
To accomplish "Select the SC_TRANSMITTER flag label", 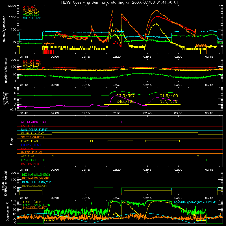I will (x=33, y=137).
